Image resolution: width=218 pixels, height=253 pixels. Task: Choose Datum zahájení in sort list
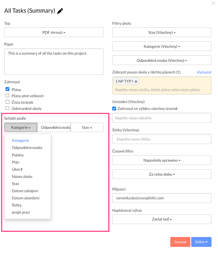click(25, 191)
